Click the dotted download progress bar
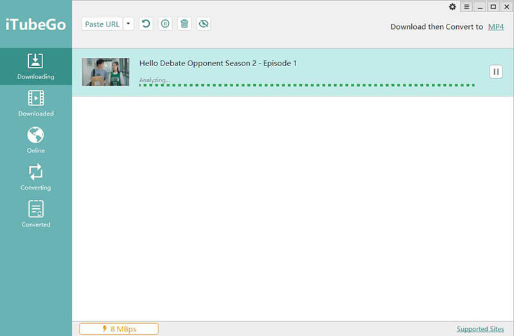The height and width of the screenshot is (336, 514). 307,85
